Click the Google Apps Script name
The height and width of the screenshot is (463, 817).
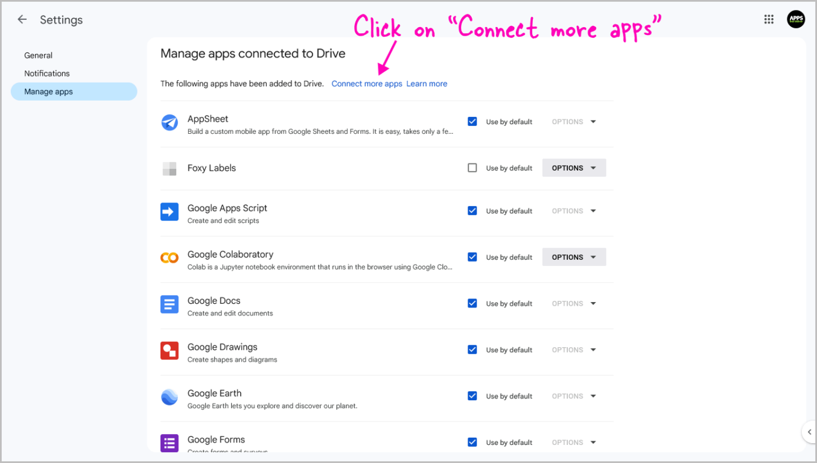[x=227, y=208]
